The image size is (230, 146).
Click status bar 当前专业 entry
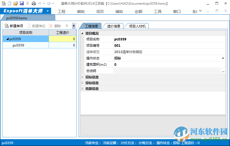click(x=93, y=143)
